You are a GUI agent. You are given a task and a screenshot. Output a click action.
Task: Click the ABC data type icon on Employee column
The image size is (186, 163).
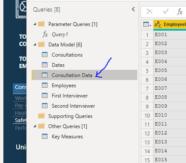(x=158, y=25)
